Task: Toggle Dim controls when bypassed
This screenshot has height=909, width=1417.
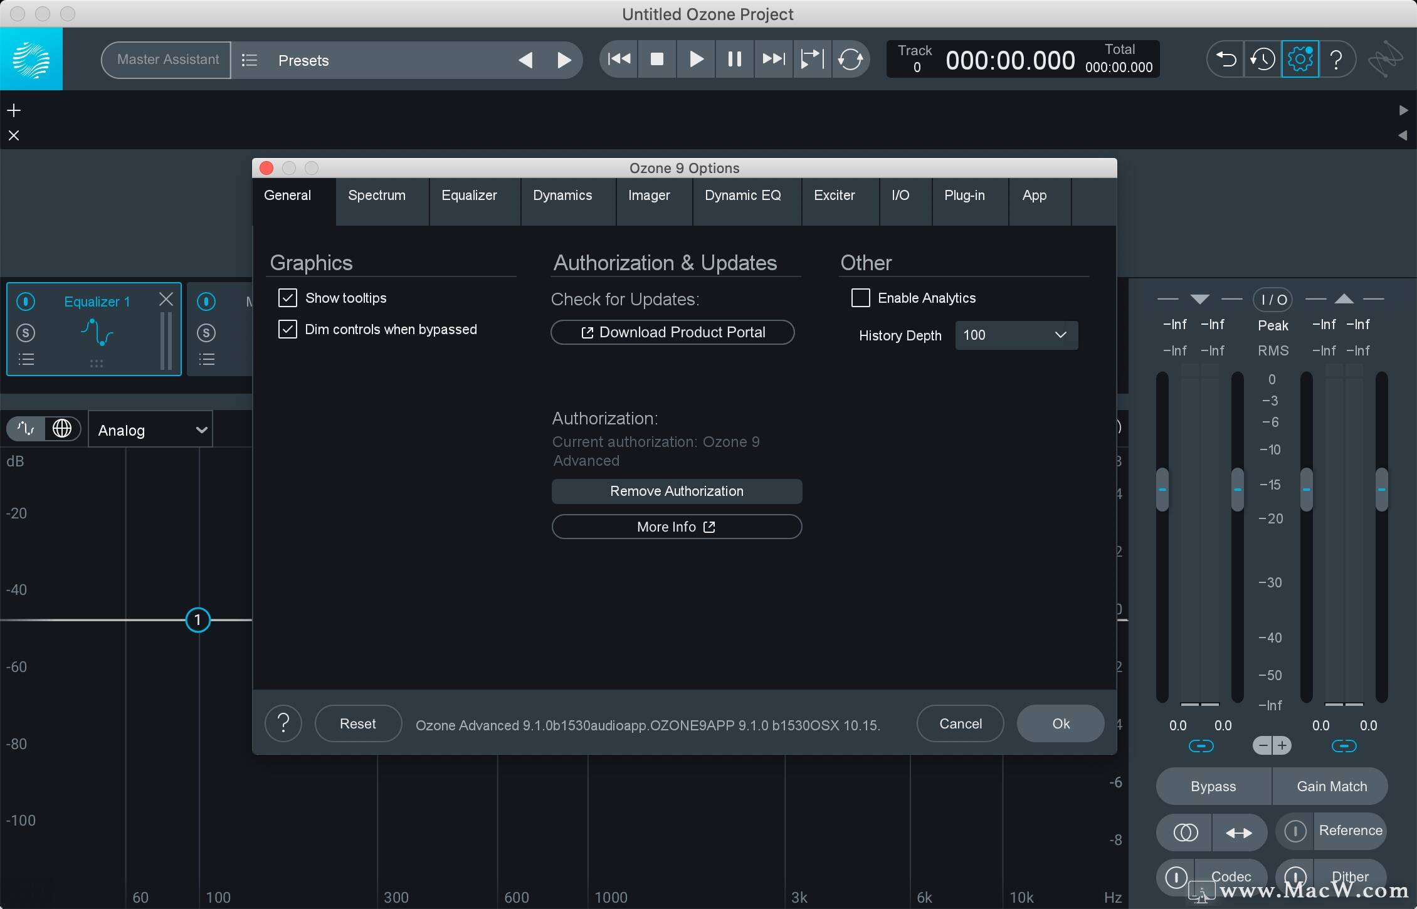Action: [288, 329]
